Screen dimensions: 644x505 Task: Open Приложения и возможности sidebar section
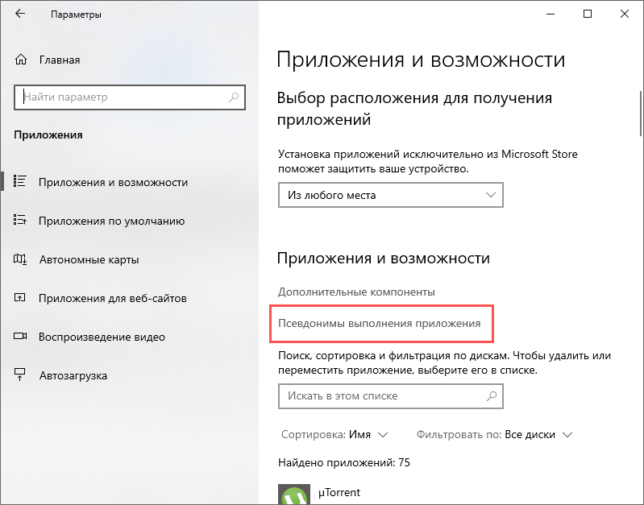tap(130, 182)
